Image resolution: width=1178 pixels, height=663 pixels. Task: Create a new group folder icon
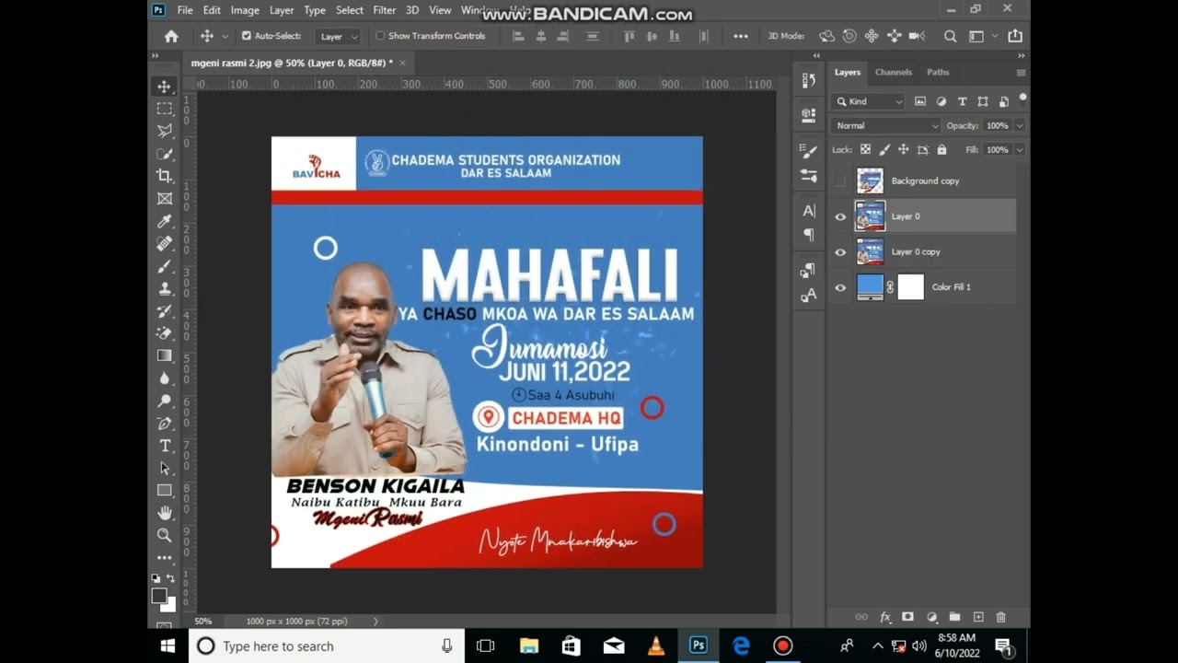[954, 617]
